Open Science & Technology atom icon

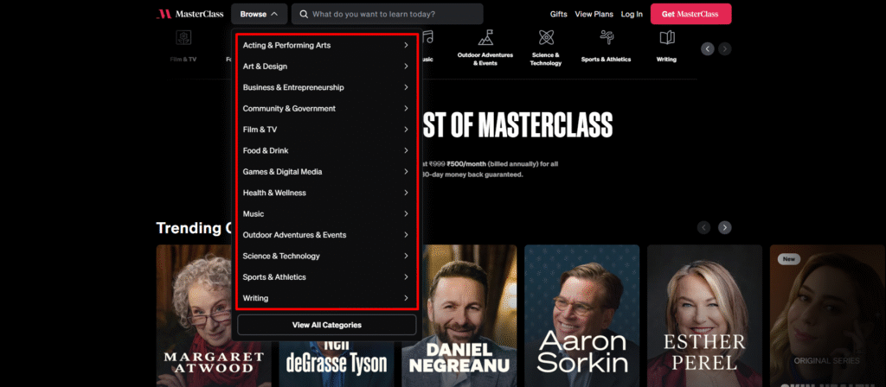tap(546, 38)
